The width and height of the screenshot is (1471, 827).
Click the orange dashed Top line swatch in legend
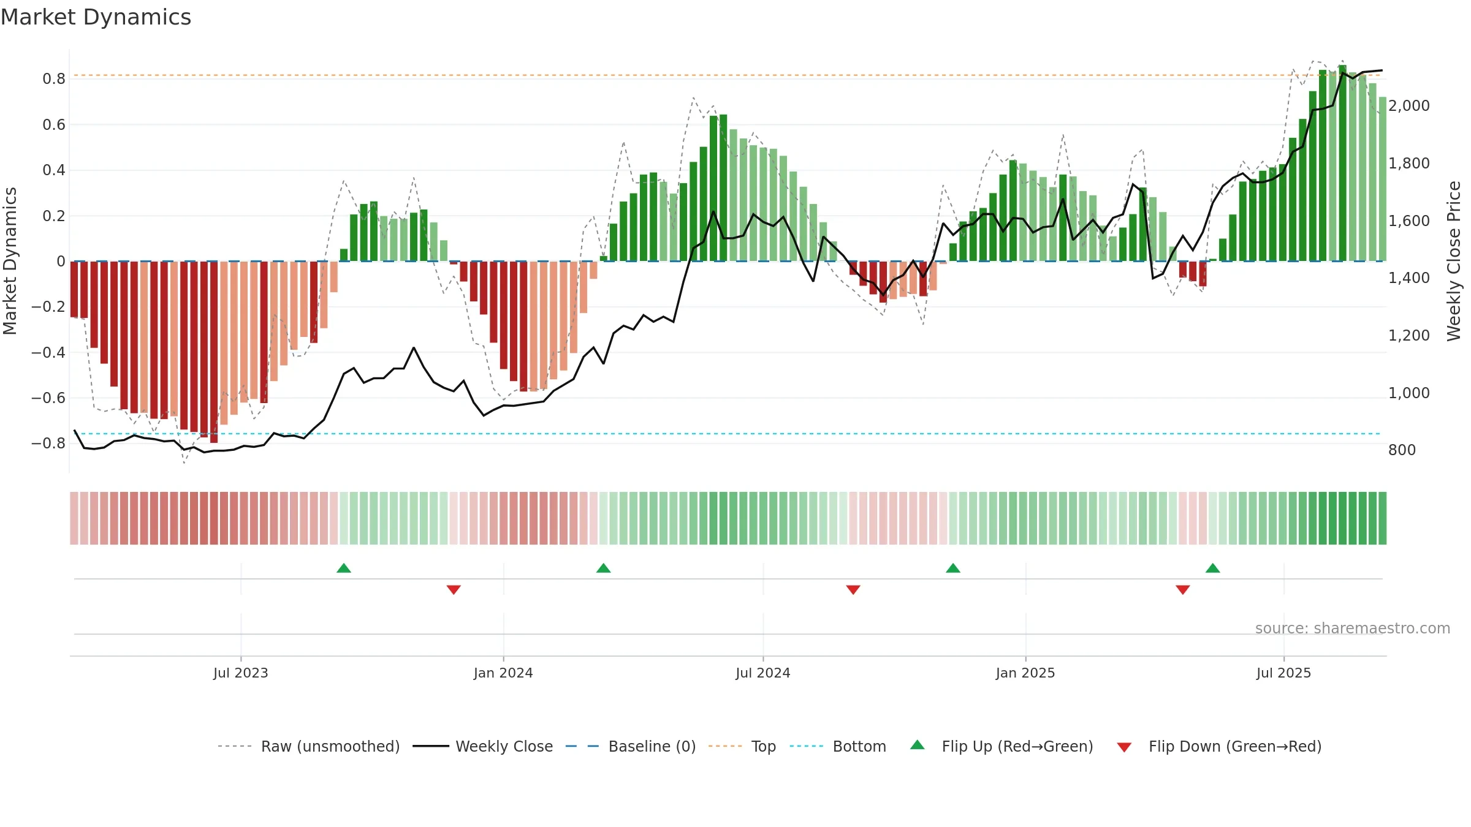(725, 746)
